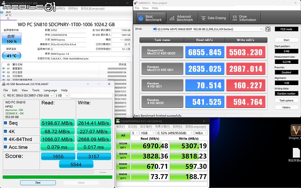The width and height of the screenshot is (301, 188).
Task: Click the TxBENCH title bar icon
Action: (136, 3)
